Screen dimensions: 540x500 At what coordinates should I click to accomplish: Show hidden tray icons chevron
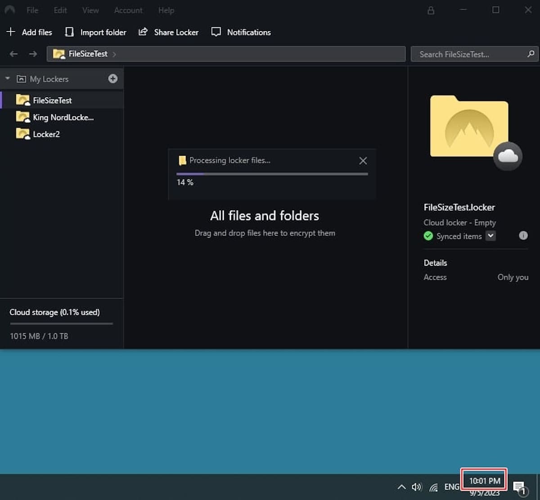click(x=401, y=487)
